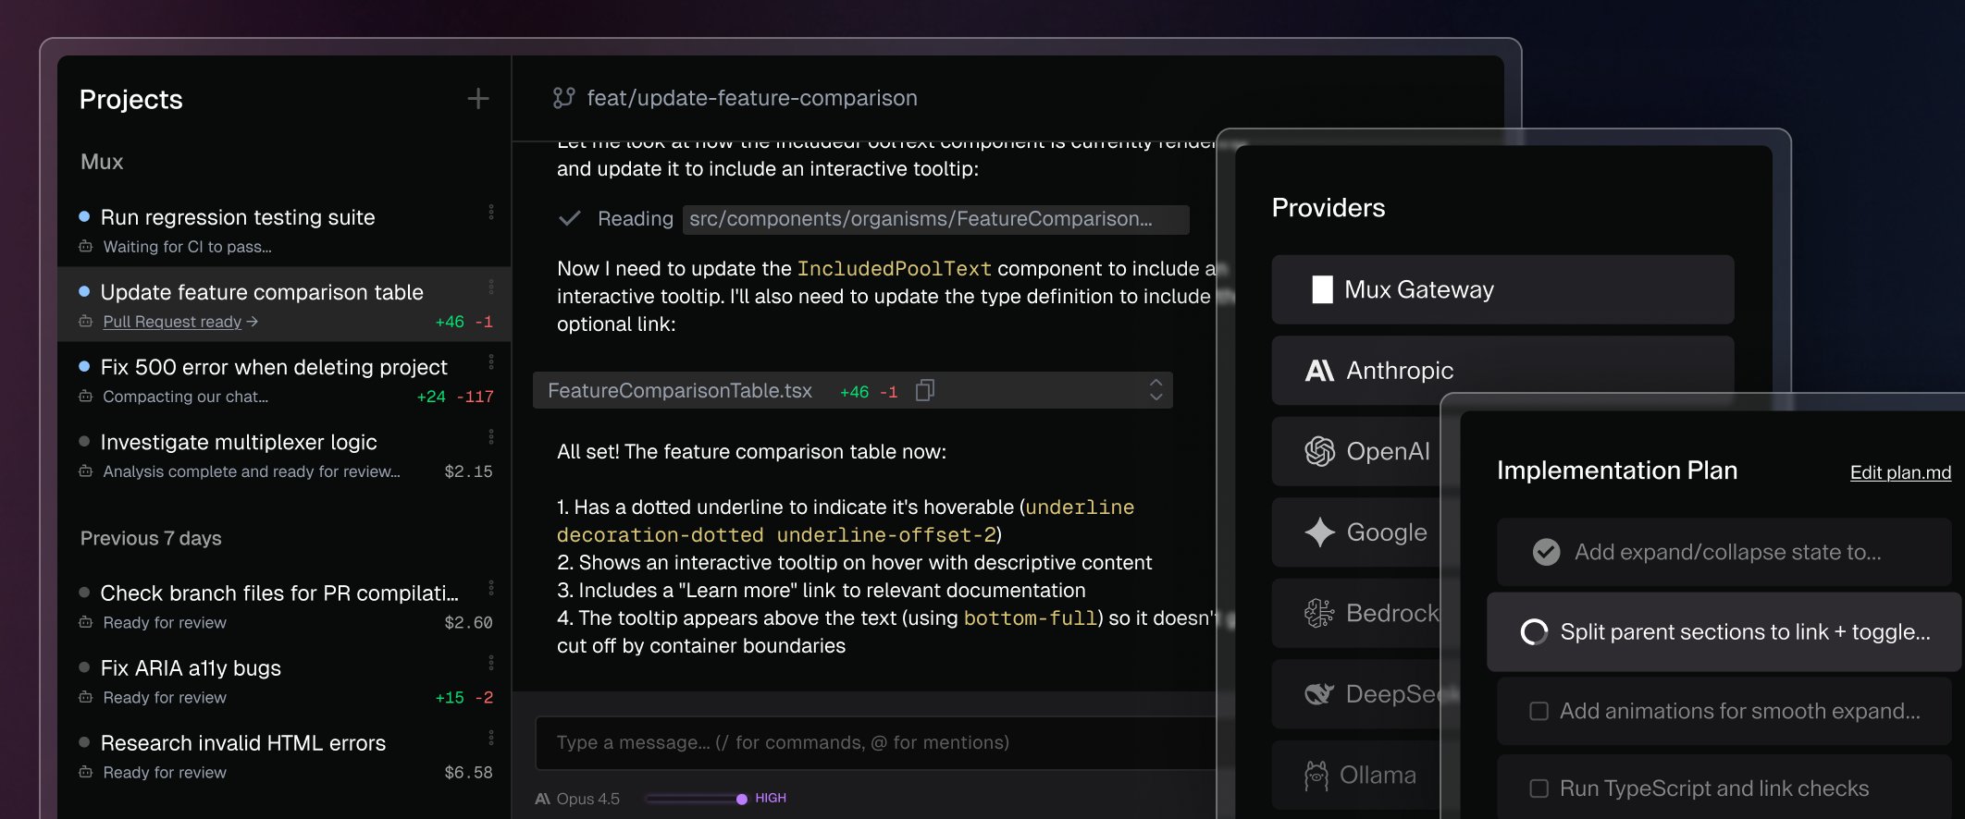Expand the FeatureComparisonTable.tsx diff chevron
The width and height of the screenshot is (1965, 819).
point(1156,390)
